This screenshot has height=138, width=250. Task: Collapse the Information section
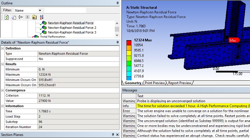[3, 106]
